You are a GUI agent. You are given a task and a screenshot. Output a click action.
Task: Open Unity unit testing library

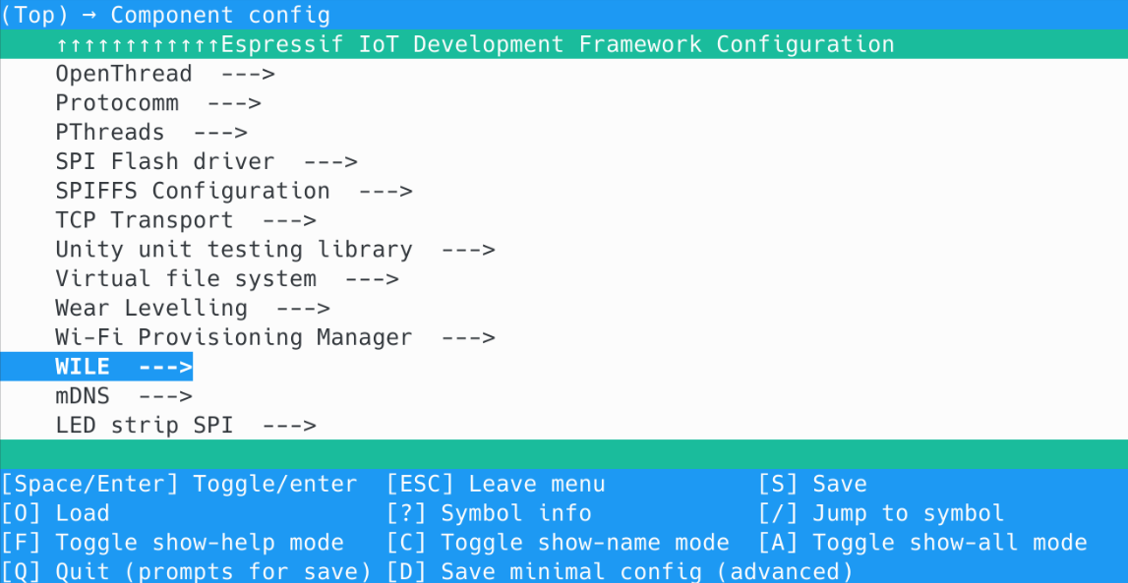[233, 250]
